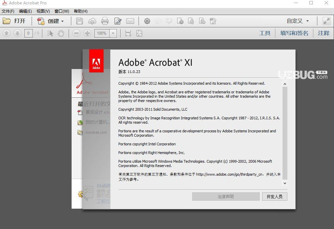Click the about dialog scrollbar thumb

pyautogui.click(x=285, y=133)
